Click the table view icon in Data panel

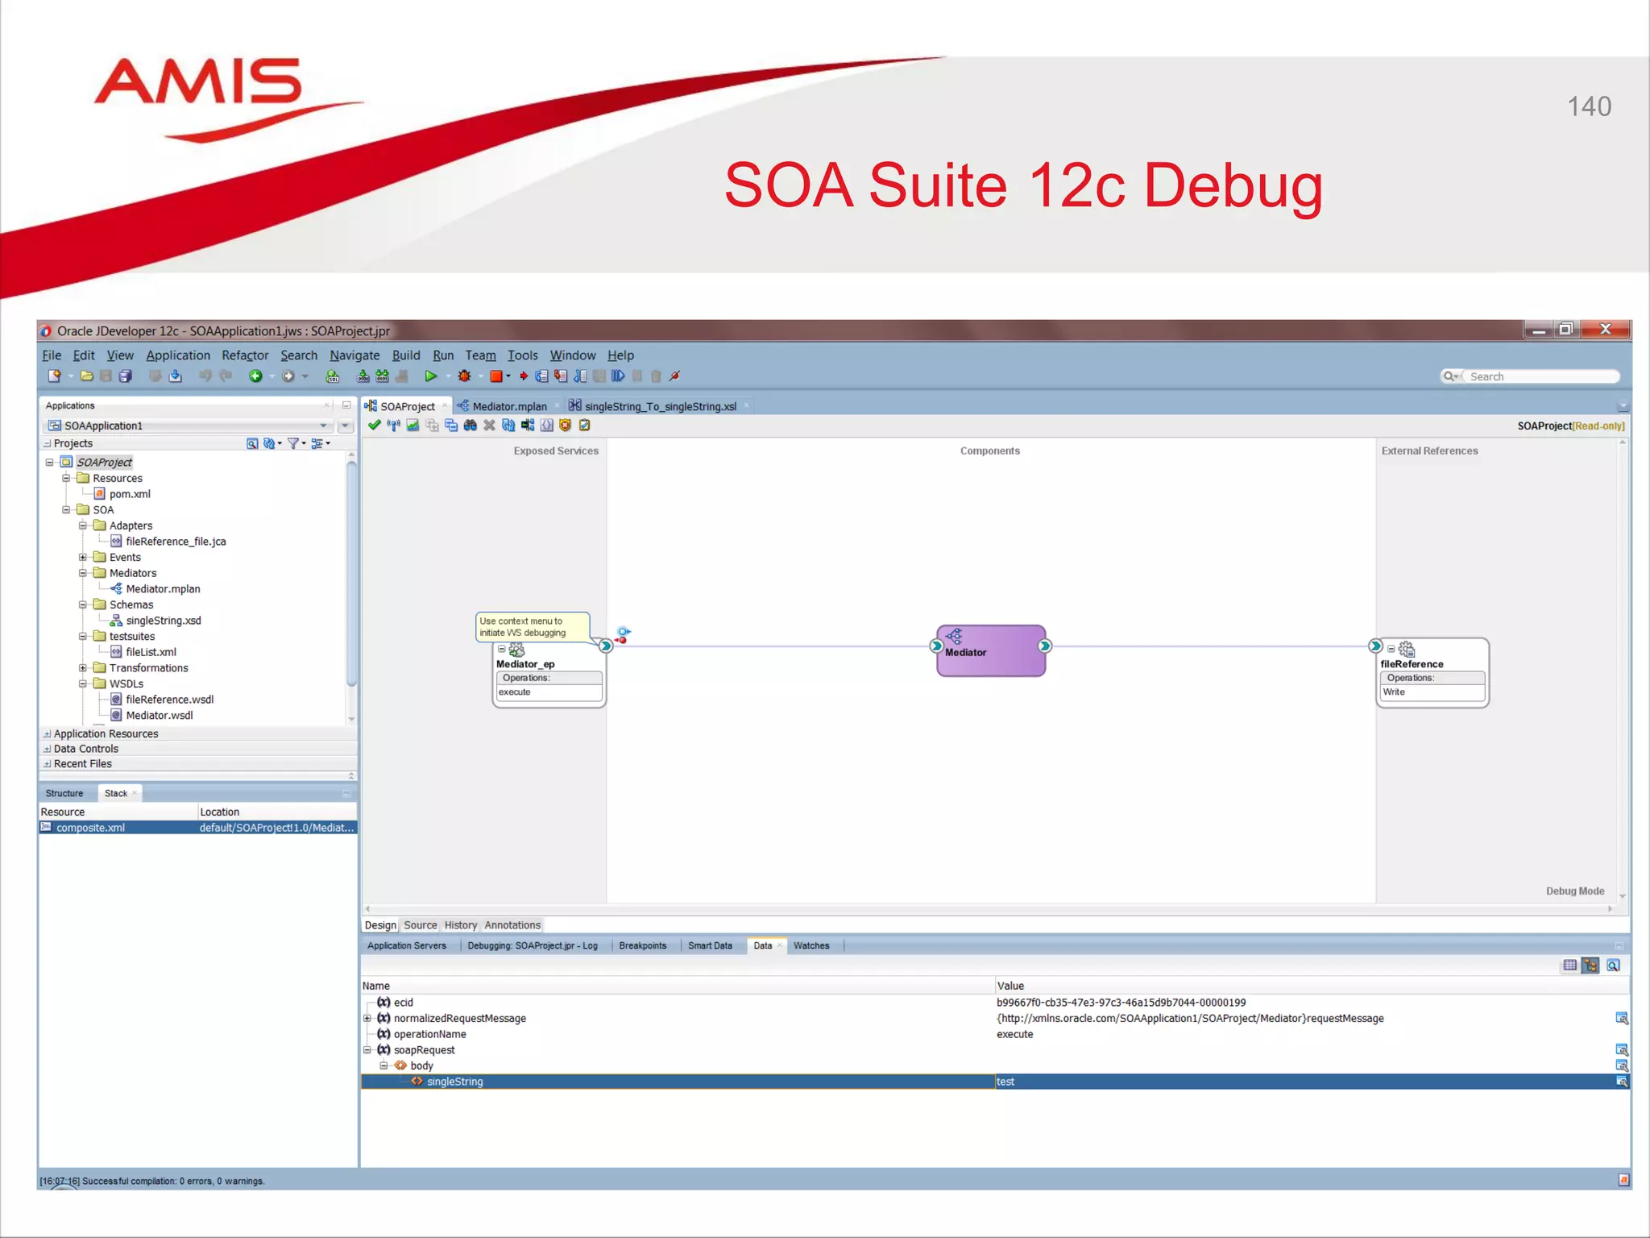(1569, 966)
